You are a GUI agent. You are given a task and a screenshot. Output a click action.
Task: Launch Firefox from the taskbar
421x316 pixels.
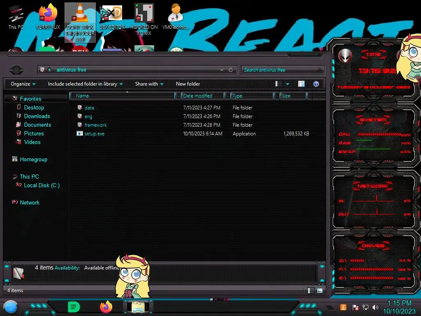pos(106,307)
